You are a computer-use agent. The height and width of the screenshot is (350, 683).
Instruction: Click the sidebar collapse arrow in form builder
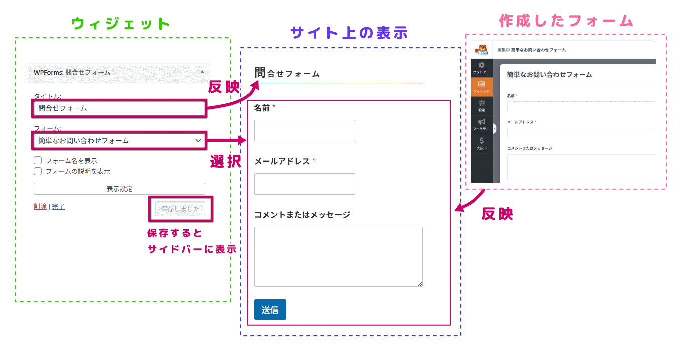point(494,128)
